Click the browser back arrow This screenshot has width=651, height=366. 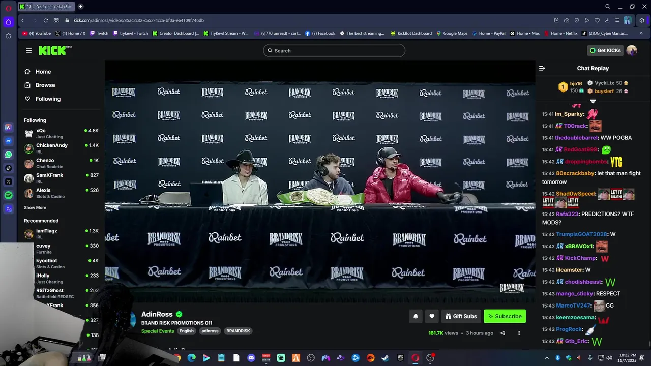22,20
